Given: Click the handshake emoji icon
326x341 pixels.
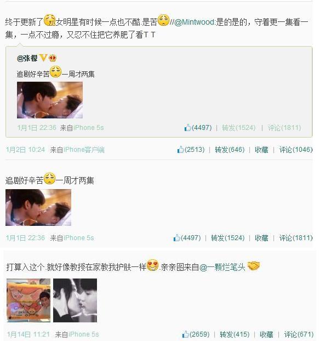Looking at the screenshot, I should pos(254,265).
